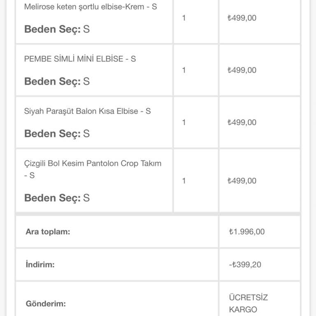
Task: Click quantity 1 of Melirose dress
Action: coord(184,18)
